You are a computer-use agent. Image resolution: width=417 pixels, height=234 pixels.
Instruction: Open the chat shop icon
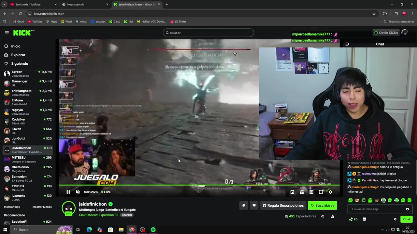click(x=364, y=219)
